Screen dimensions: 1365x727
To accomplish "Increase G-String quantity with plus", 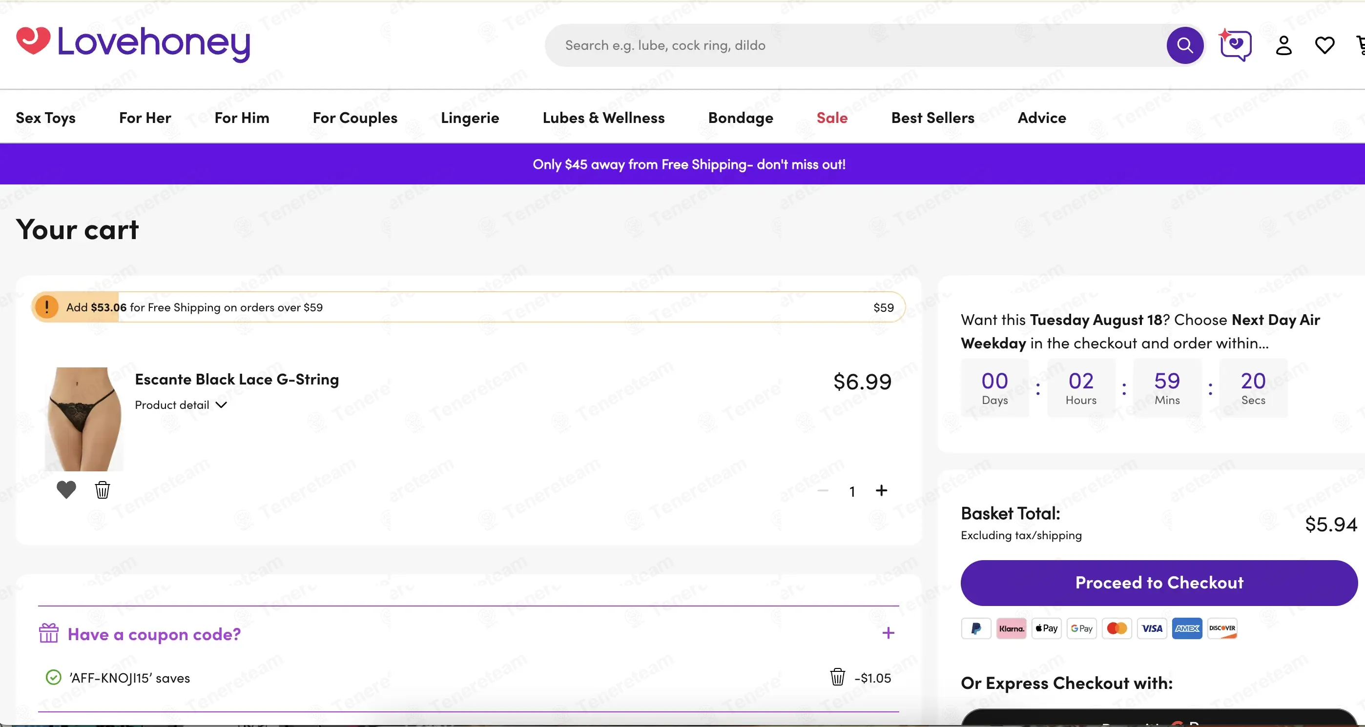I will click(881, 491).
